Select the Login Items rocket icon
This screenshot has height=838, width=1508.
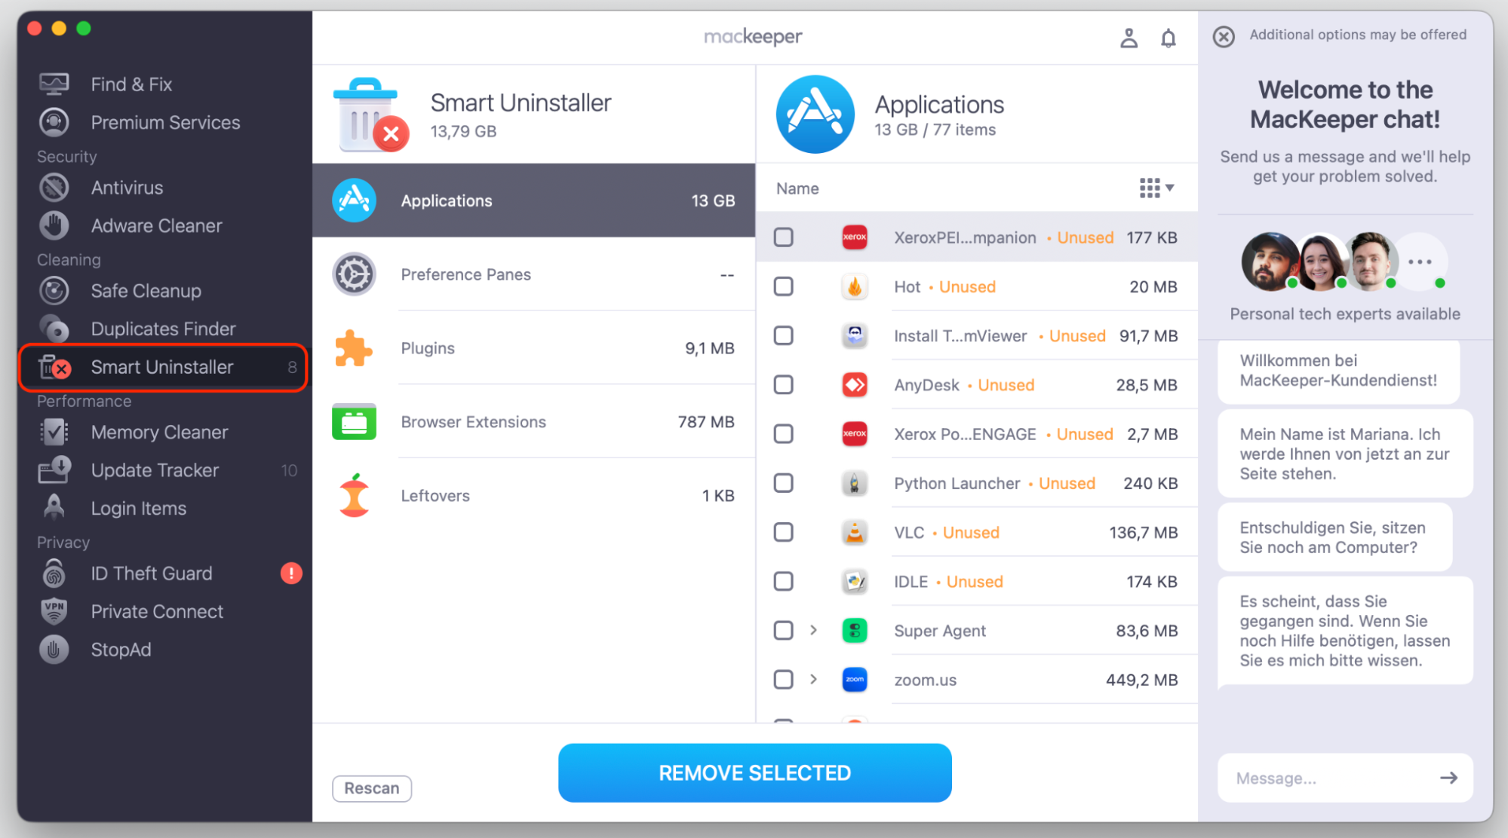(x=54, y=508)
